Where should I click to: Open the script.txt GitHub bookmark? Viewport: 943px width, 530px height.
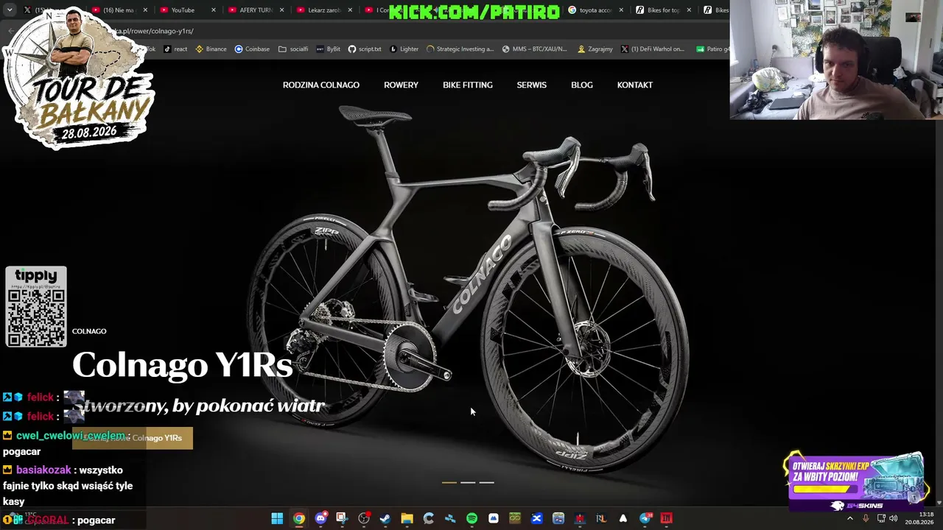click(365, 49)
